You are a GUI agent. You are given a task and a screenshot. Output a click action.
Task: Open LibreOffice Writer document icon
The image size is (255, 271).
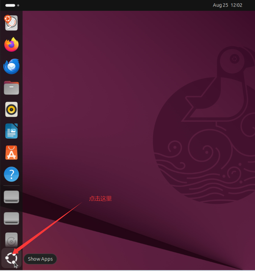[11, 131]
